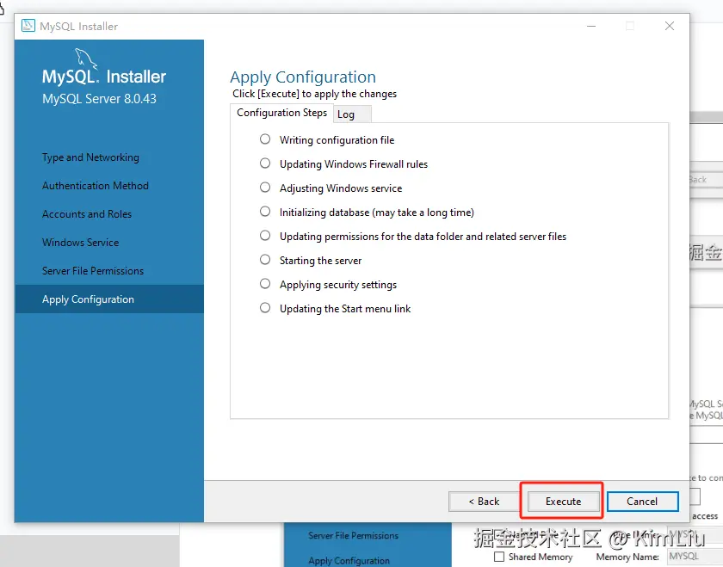
Task: Select Windows Service sidebar step
Action: point(81,243)
